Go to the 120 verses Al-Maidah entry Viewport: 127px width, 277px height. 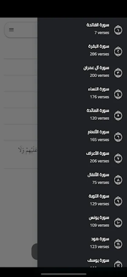[x=82, y=114]
